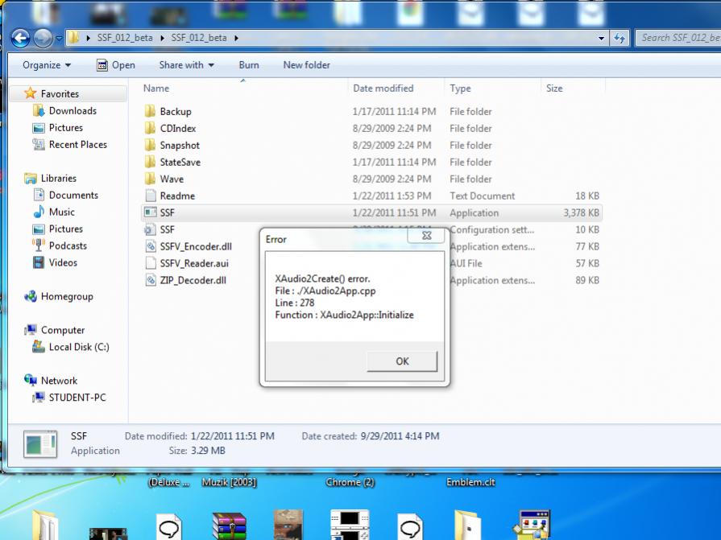
Task: Select Libraries in navigation pane
Action: (58, 178)
